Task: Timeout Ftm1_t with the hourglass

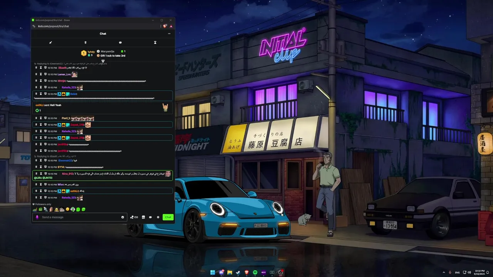Action: [x=41, y=118]
